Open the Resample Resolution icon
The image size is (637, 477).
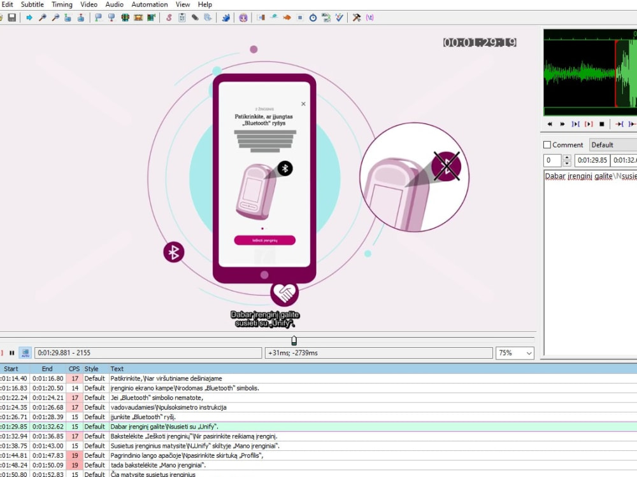coord(300,17)
